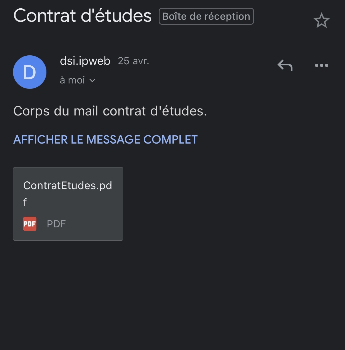Tap the date 25 avr.

point(134,61)
